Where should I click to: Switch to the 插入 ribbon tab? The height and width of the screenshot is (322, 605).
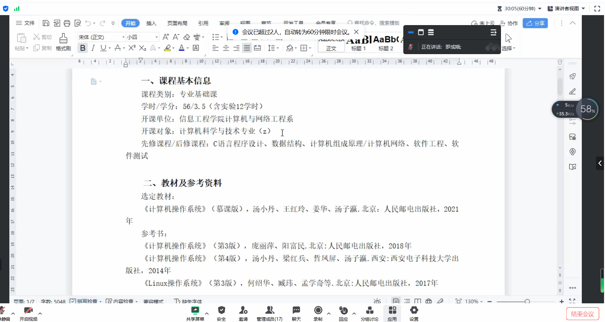[x=151, y=23]
